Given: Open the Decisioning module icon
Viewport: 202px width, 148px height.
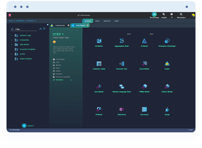Looking at the screenshot, I should [154, 14].
